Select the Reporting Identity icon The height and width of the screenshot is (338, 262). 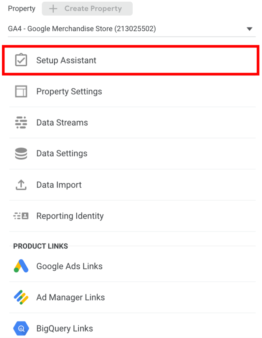(21, 216)
